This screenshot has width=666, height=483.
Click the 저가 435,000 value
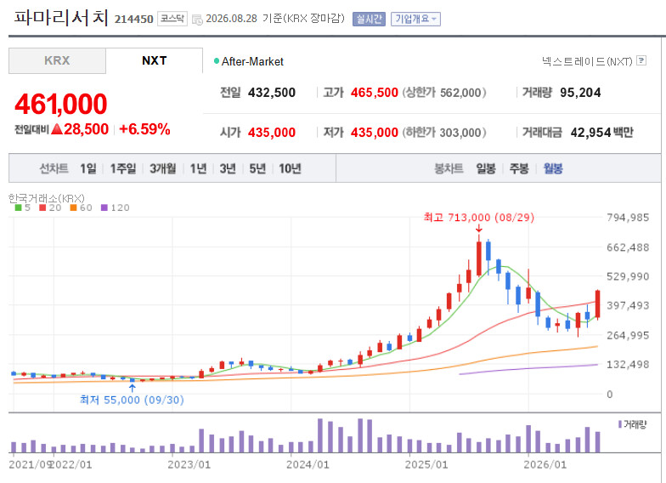[x=374, y=133]
